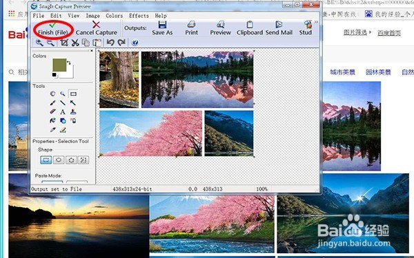Click the zoom in magnifier icon

(x=39, y=43)
